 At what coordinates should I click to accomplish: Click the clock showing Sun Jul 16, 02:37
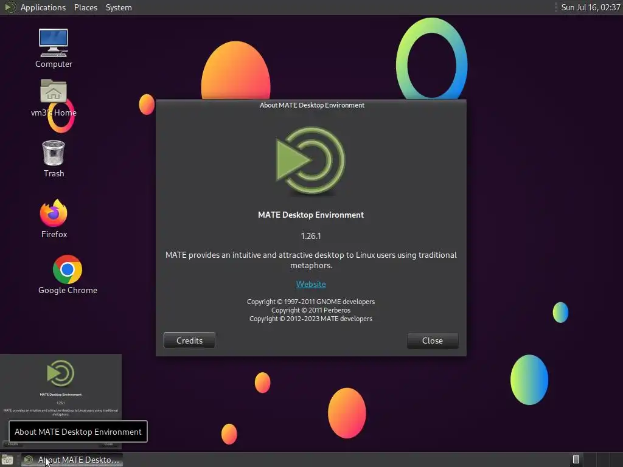click(x=590, y=7)
